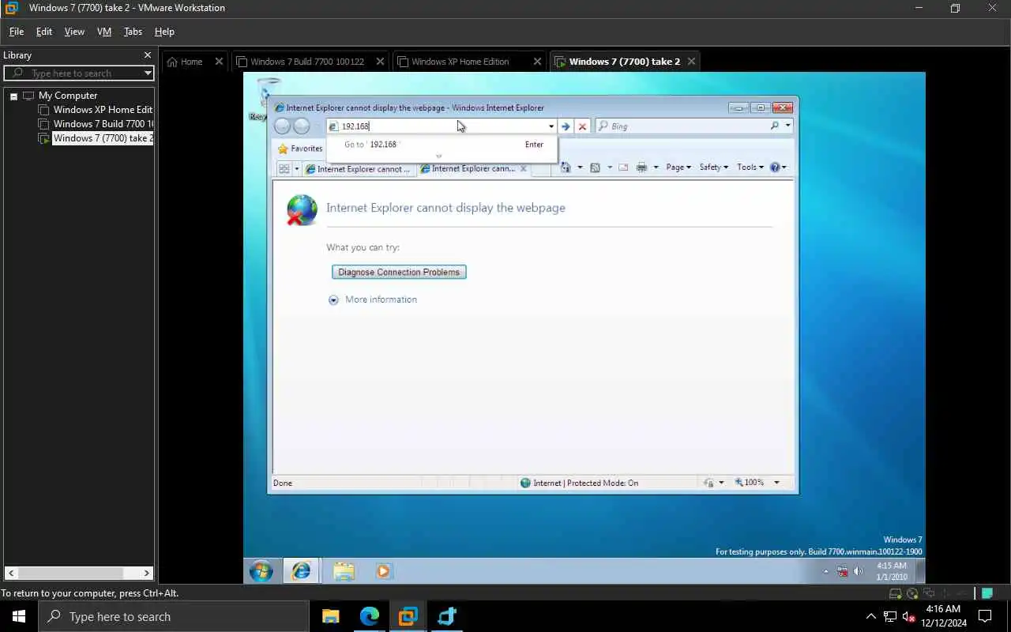Open the Quick Tabs grid icon
The image size is (1011, 632).
pos(284,168)
